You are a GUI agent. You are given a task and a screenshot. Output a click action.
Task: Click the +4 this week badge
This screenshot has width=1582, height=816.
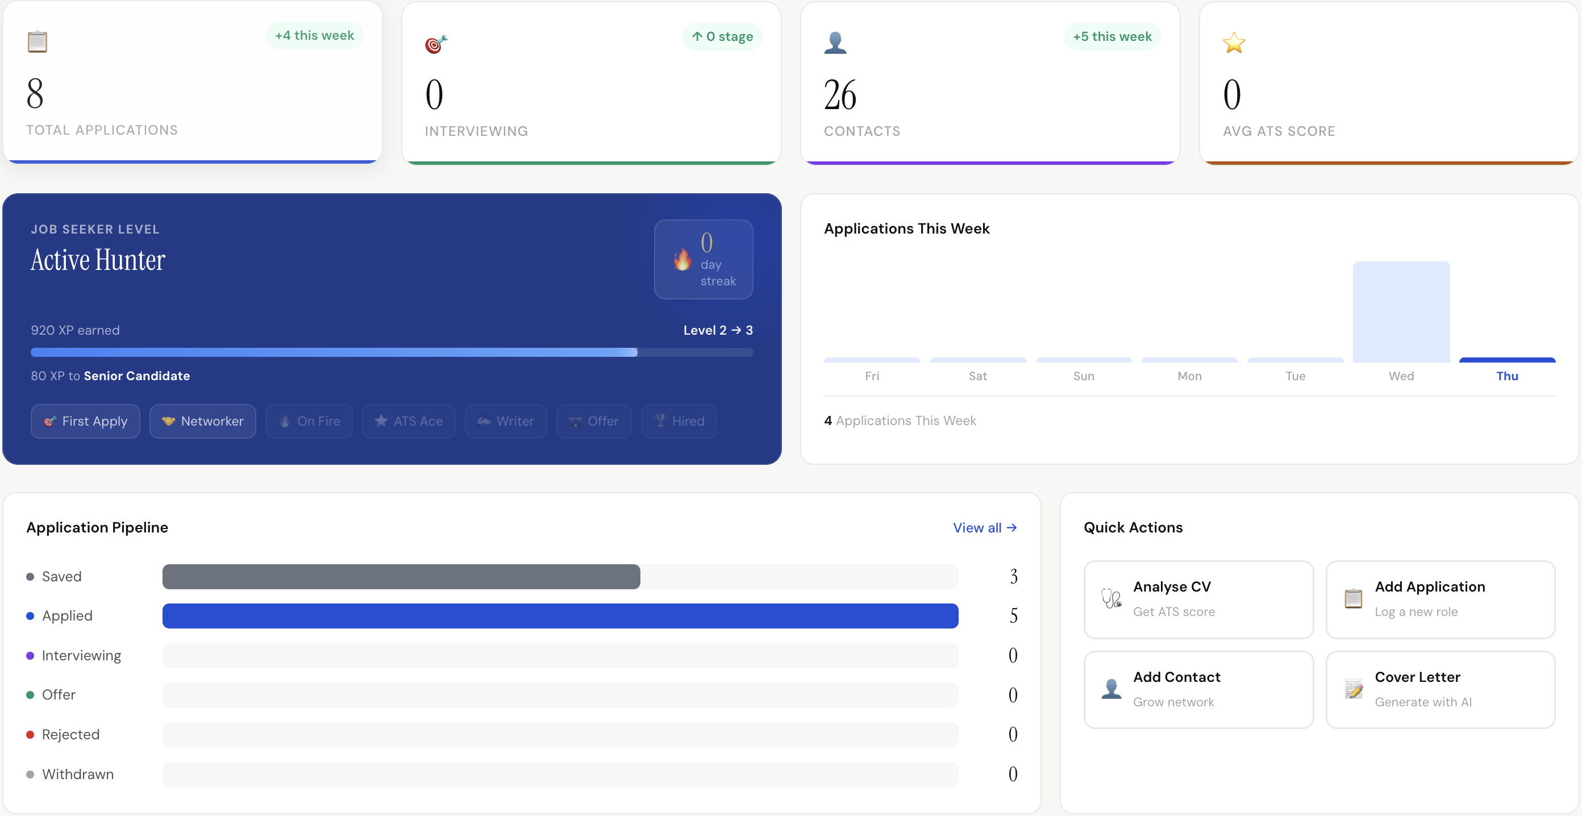[x=314, y=36]
